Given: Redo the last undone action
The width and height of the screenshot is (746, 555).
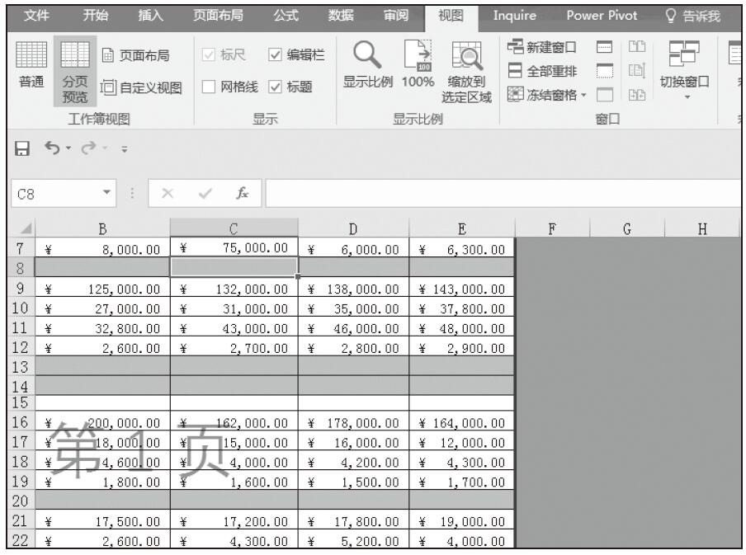Looking at the screenshot, I should pos(88,148).
